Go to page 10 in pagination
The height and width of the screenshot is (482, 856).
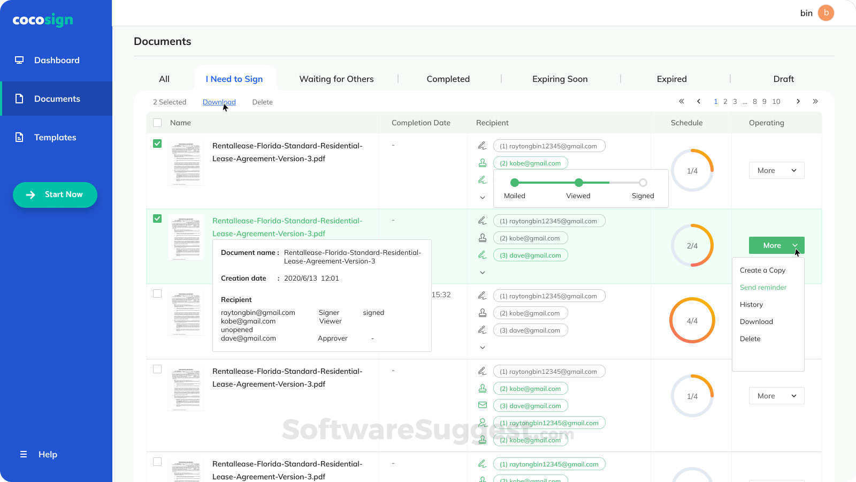click(776, 101)
